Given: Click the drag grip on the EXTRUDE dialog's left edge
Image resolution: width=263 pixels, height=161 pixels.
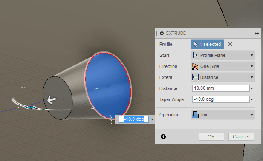Looking at the screenshot, I should pos(156,34).
